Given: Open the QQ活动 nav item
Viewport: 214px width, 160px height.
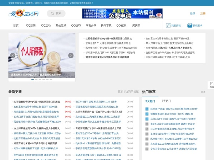Looking at the screenshot, I should click(x=46, y=26).
